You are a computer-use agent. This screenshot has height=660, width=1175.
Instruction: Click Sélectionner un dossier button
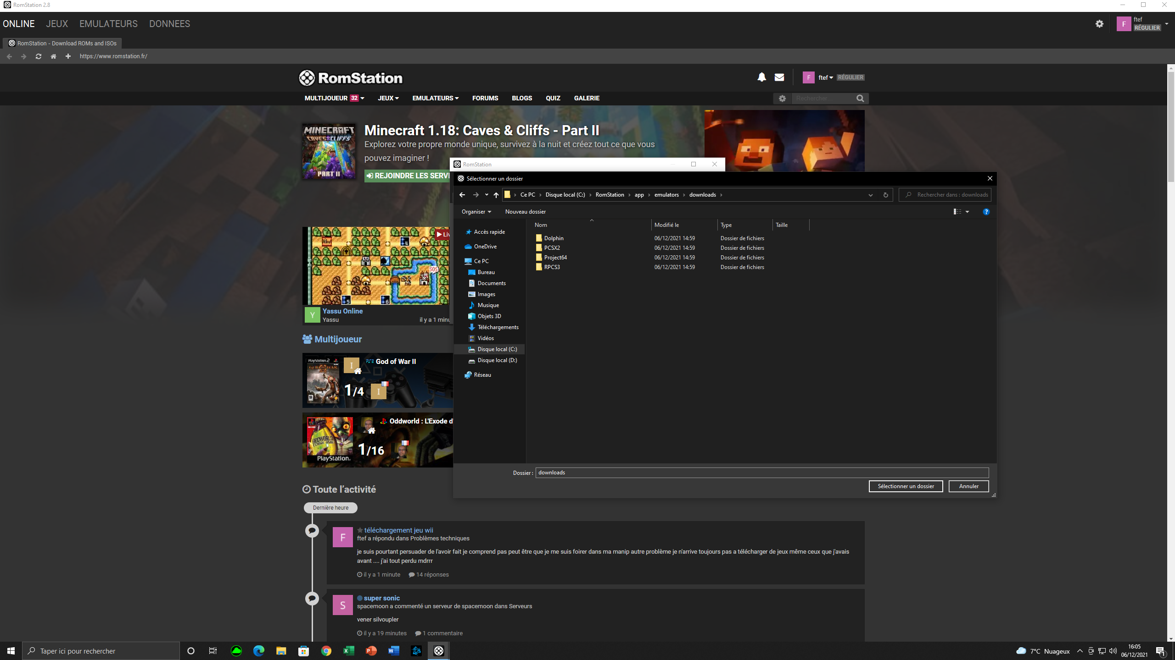(x=906, y=486)
